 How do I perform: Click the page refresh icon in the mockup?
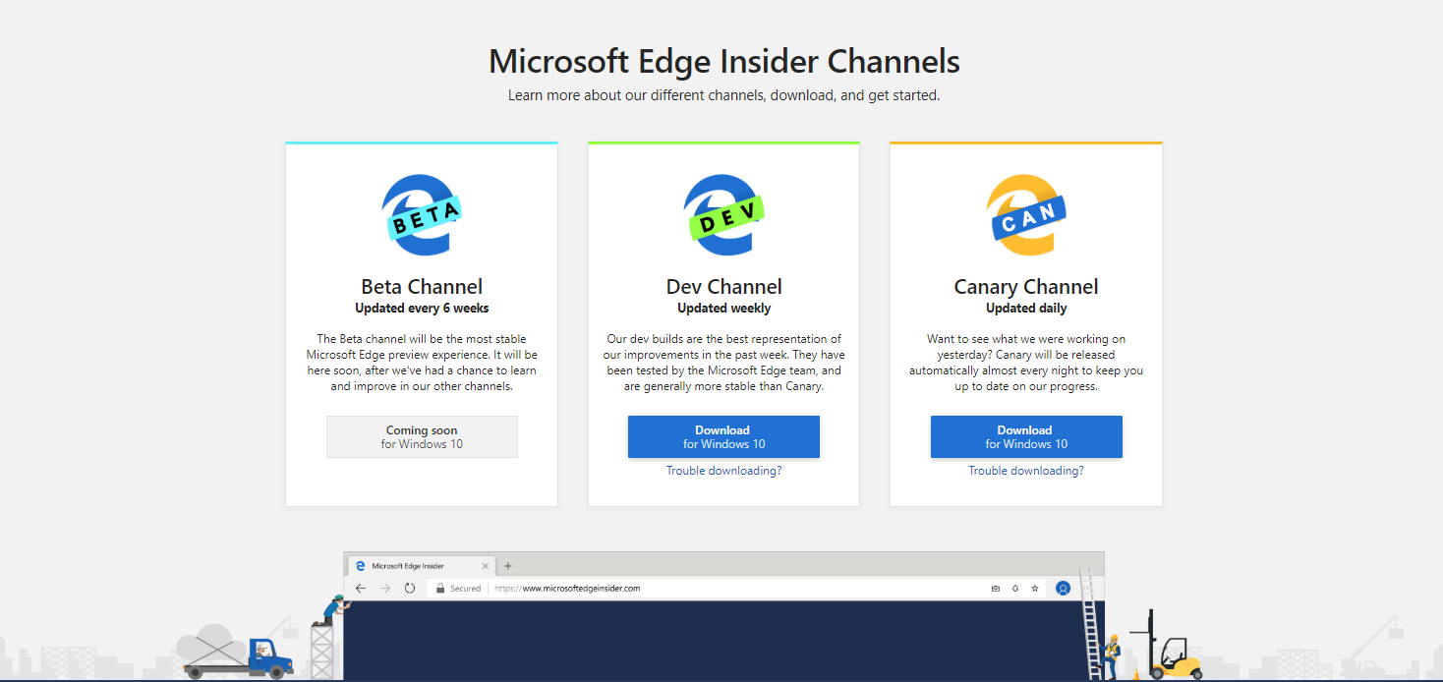[408, 588]
